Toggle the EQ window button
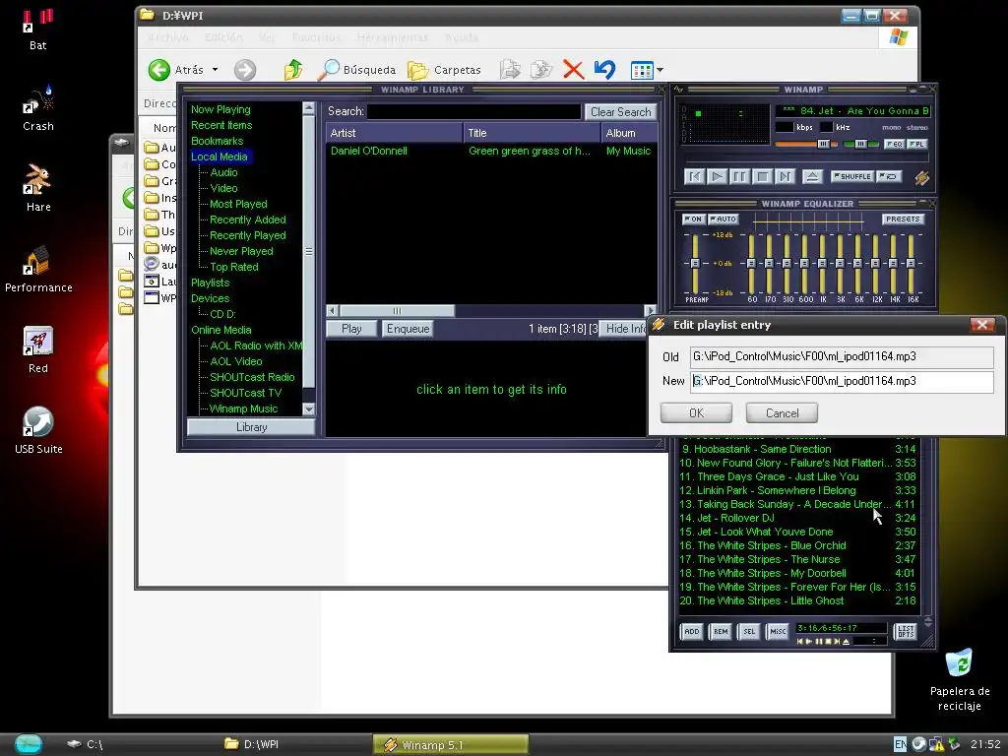Viewport: 1008px width, 756px height. [x=894, y=144]
